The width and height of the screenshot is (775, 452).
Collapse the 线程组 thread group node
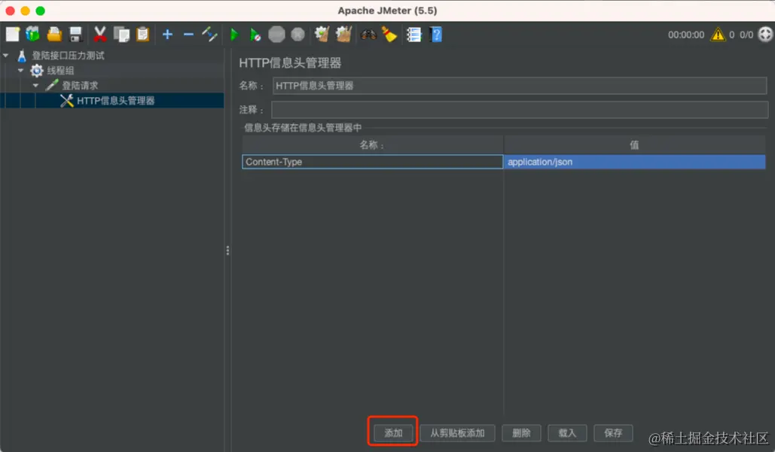(x=21, y=71)
